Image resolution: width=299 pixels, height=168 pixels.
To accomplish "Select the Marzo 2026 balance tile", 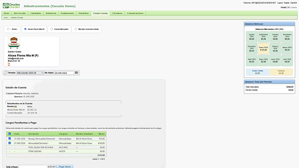I will 287,49.
